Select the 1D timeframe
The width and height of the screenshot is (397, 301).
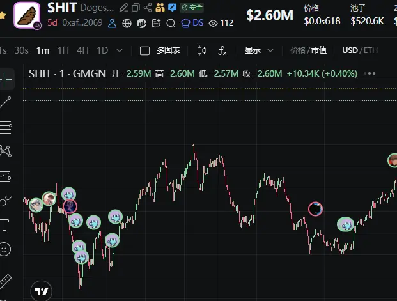(102, 50)
